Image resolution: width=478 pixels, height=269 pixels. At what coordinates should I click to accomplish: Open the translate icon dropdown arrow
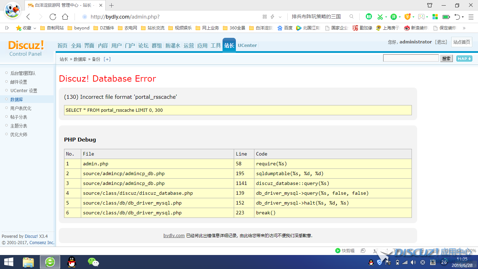400,17
